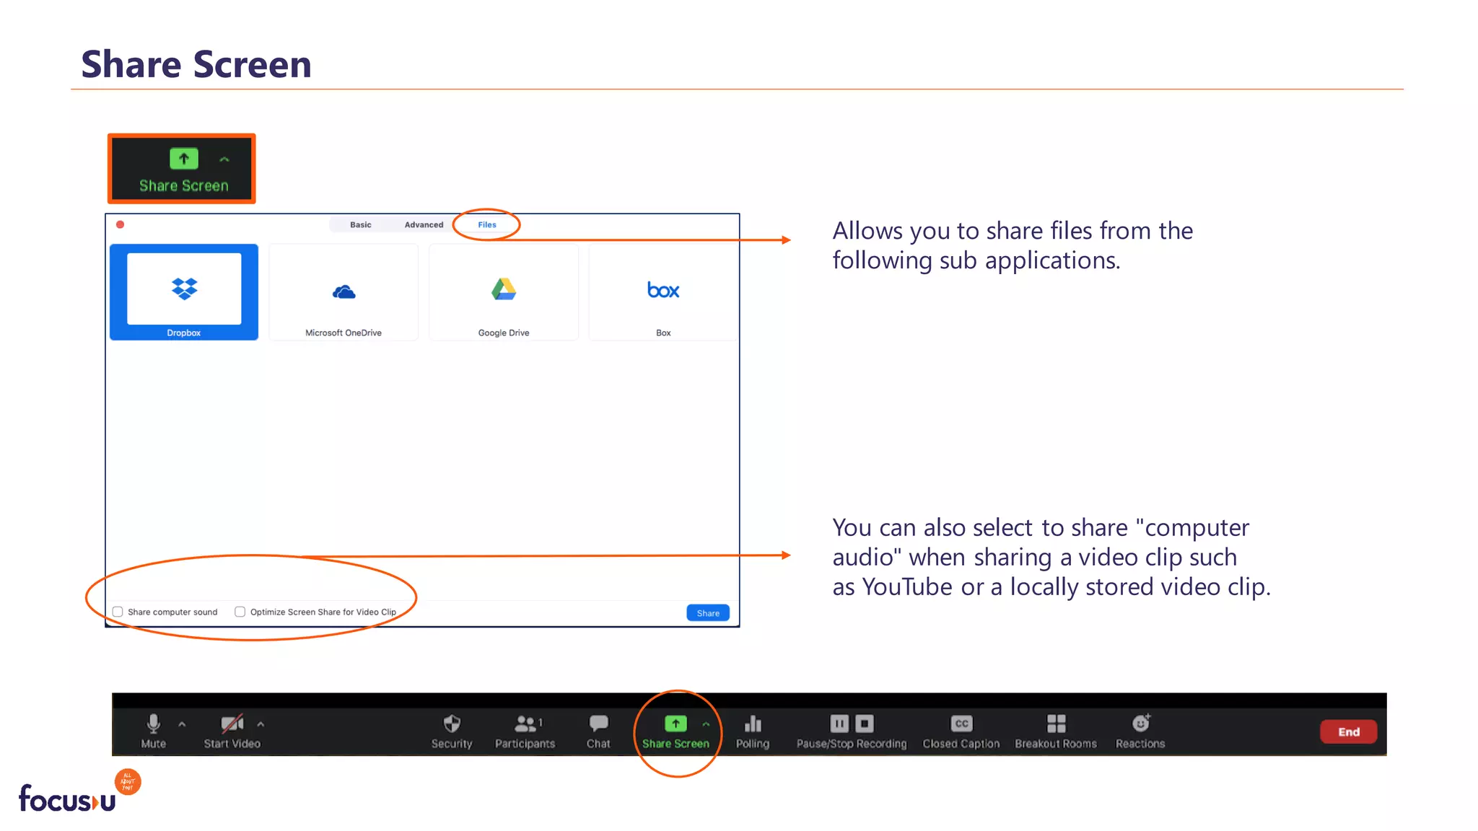The width and height of the screenshot is (1478, 831).
Task: Click the Reactions smiley icon
Action: [x=1140, y=724]
